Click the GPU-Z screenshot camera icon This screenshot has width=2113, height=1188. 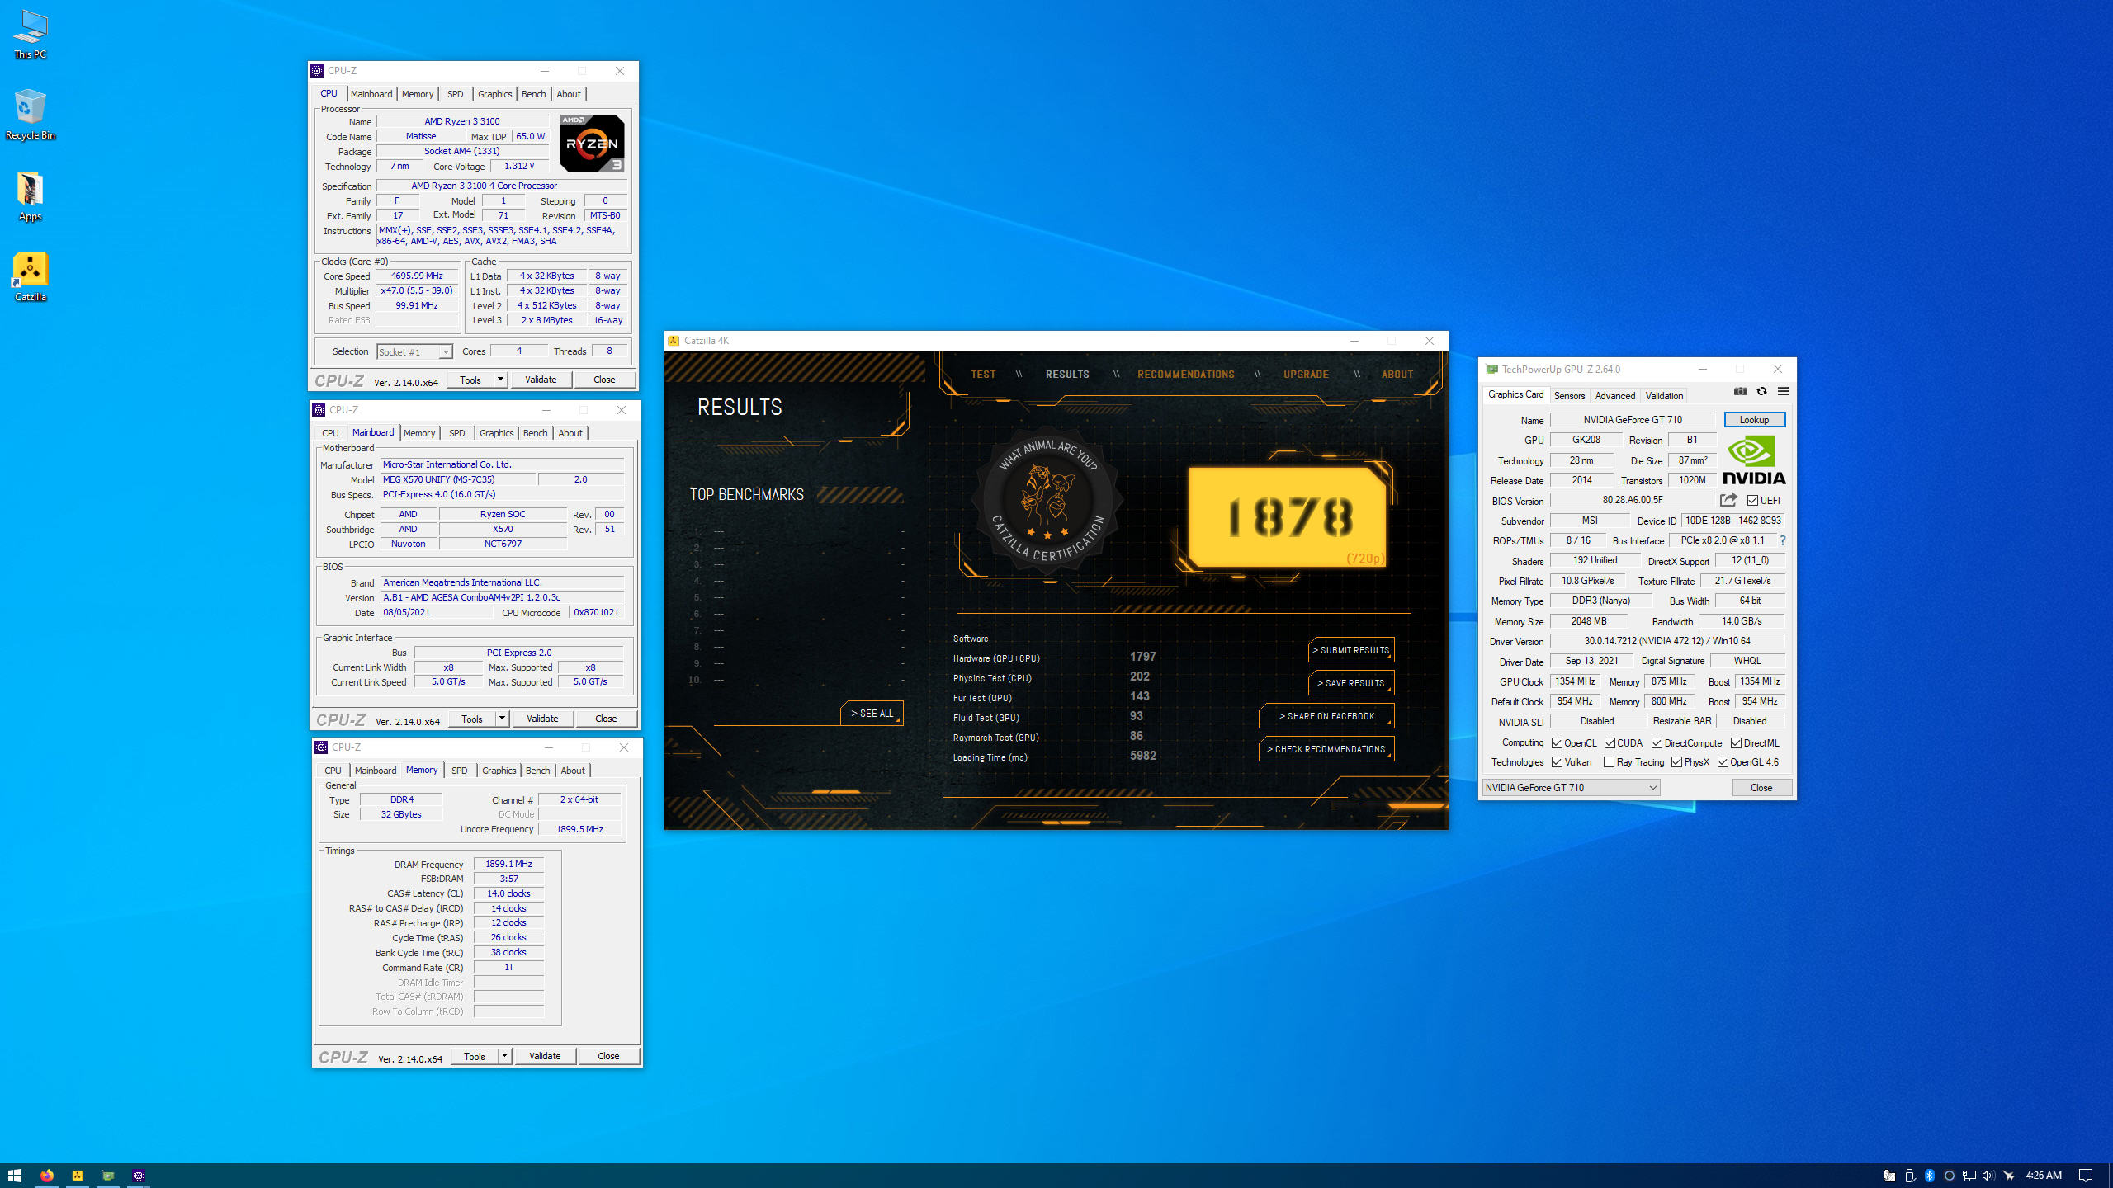[1740, 391]
